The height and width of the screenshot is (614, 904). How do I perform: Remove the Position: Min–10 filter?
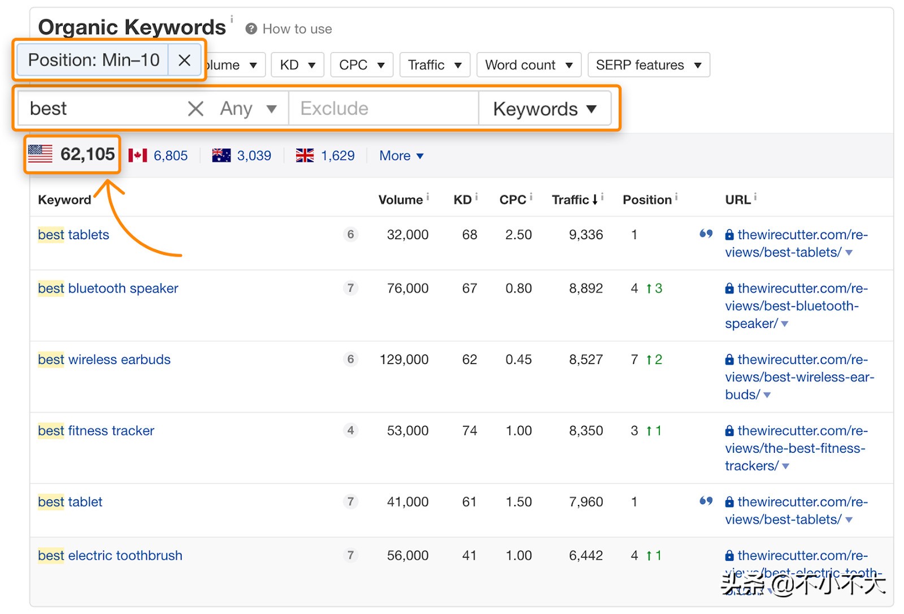tap(184, 60)
